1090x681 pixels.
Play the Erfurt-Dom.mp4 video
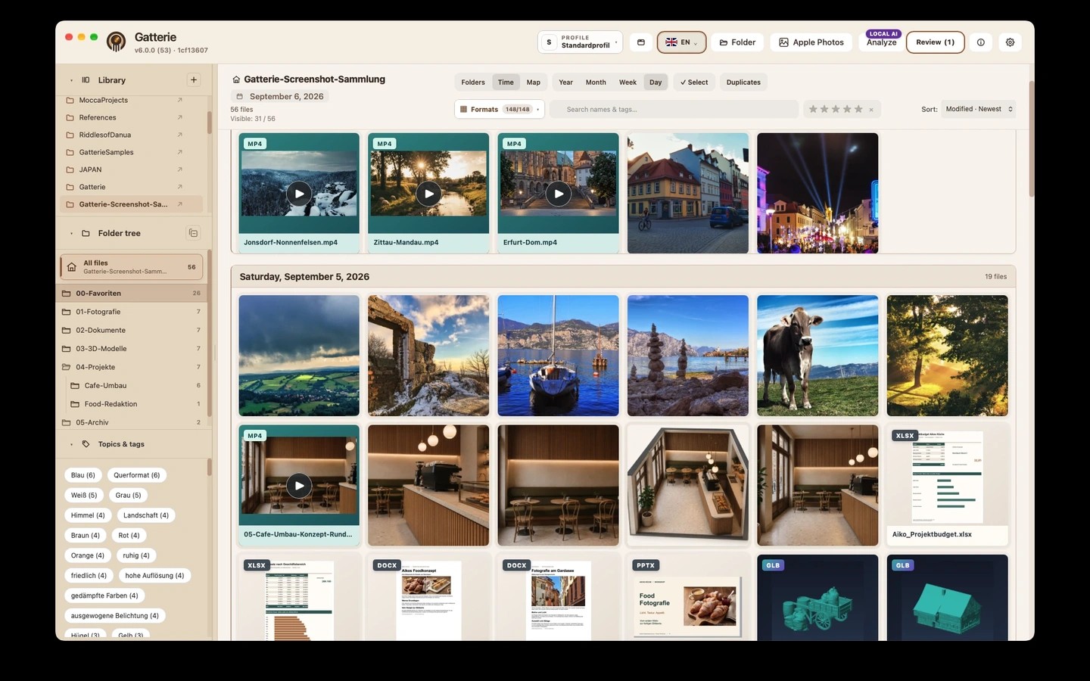[559, 194]
